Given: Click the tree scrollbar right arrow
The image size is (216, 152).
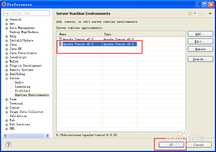Looking at the screenshot, I should tap(47, 136).
